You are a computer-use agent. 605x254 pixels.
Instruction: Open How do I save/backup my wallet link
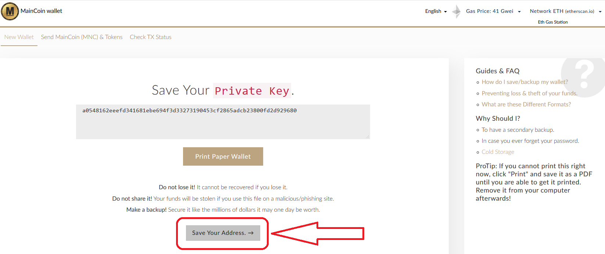pyautogui.click(x=525, y=82)
